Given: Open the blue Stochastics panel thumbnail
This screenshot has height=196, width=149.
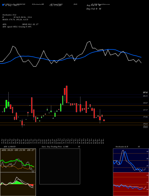Looking at the screenshot, I should coord(131,160).
